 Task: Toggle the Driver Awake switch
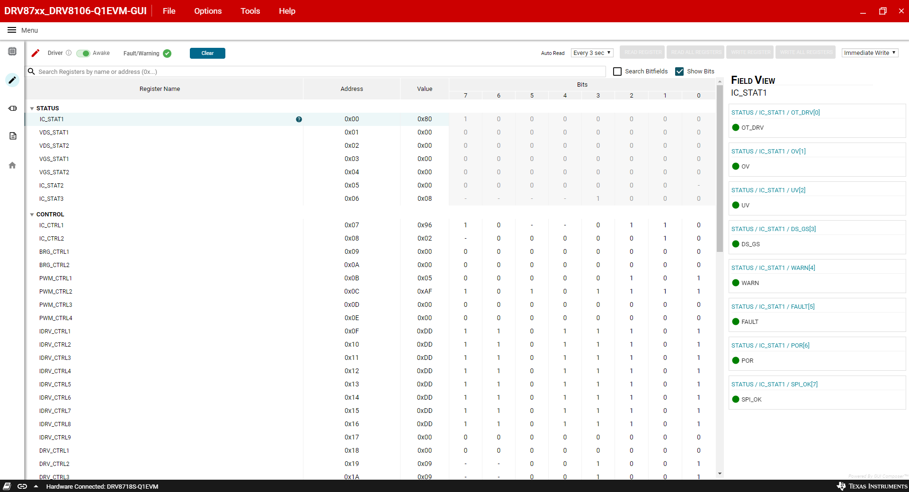pos(83,54)
